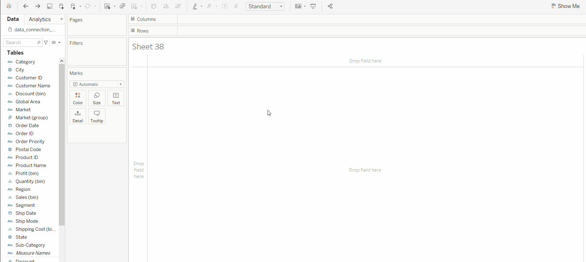
Task: Open the Show/Hide Cards dropdown arrow
Action: (x=305, y=6)
